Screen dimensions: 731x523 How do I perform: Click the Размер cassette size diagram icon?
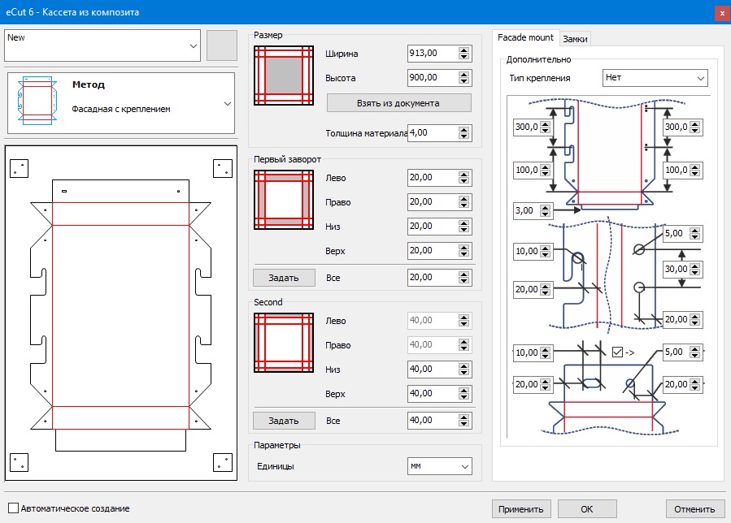283,75
